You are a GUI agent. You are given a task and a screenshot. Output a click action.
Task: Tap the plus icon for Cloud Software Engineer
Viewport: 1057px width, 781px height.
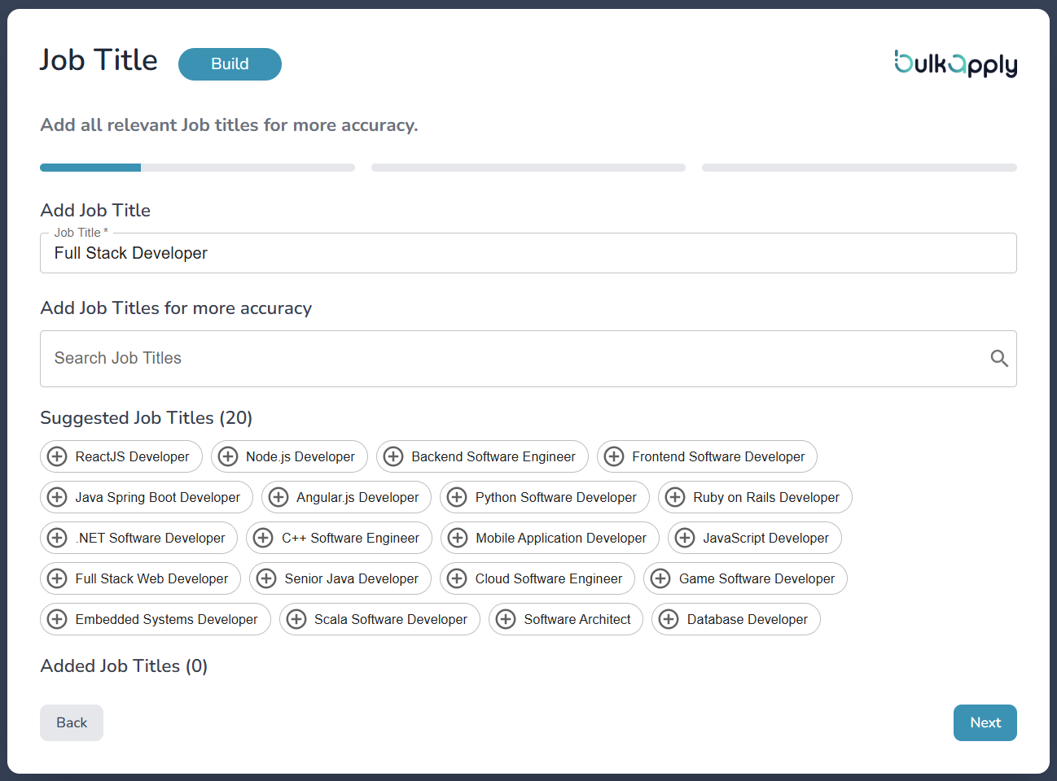pos(457,578)
